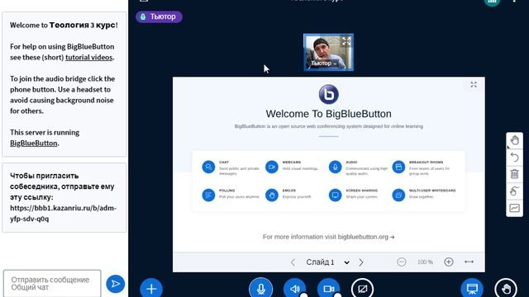The width and height of the screenshot is (529, 297).
Task: Click the chart icon in whiteboard toolbar
Action: click(x=514, y=208)
